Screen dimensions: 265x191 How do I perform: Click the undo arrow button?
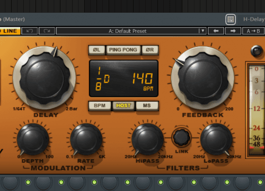(30, 31)
